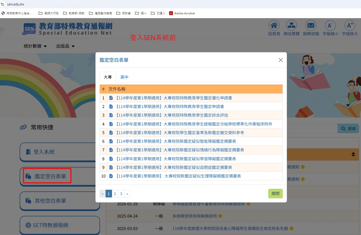Image resolution: width=361 pixels, height=235 pixels.
Task: Click the document icon in row 1
Action: [x=111, y=98]
